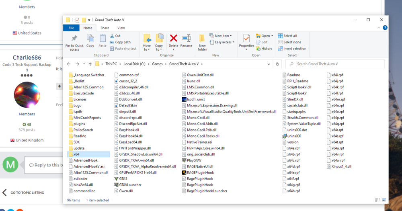Click the Copy ribbon icon
The image size is (402, 211).
90,39
